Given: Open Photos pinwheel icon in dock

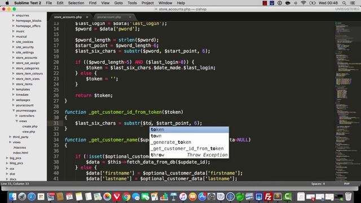Looking at the screenshot, I should [x=107, y=197].
